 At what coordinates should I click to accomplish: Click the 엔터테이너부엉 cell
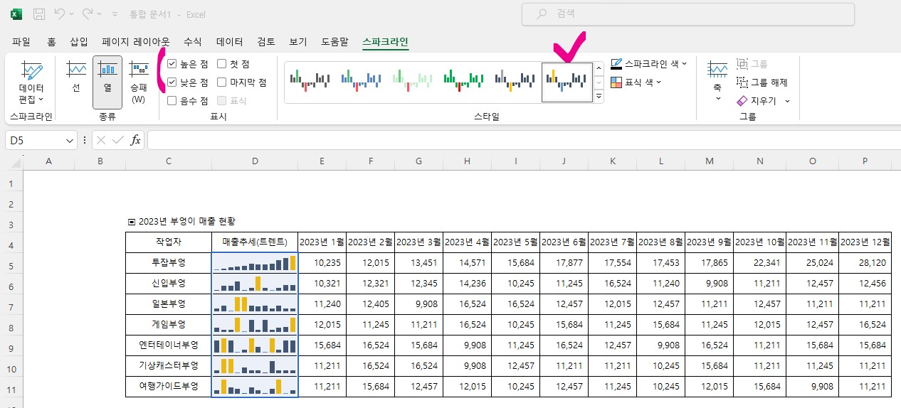pyautogui.click(x=169, y=345)
